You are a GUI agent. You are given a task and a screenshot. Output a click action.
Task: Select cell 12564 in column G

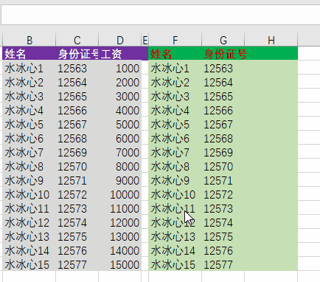pos(223,82)
